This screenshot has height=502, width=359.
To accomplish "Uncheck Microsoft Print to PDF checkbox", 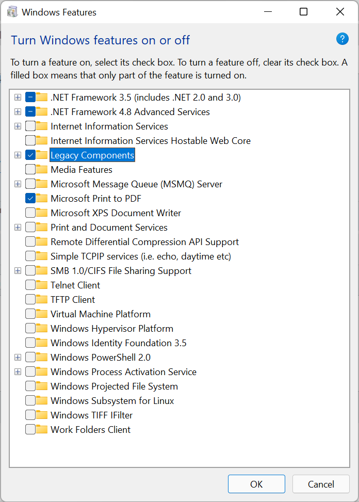I will coord(30,198).
